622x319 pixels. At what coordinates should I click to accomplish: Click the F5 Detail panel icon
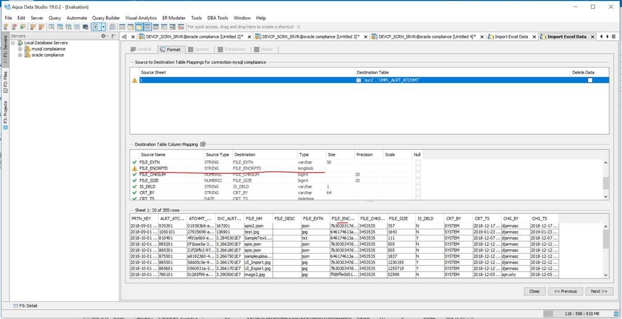pyautogui.click(x=15, y=306)
